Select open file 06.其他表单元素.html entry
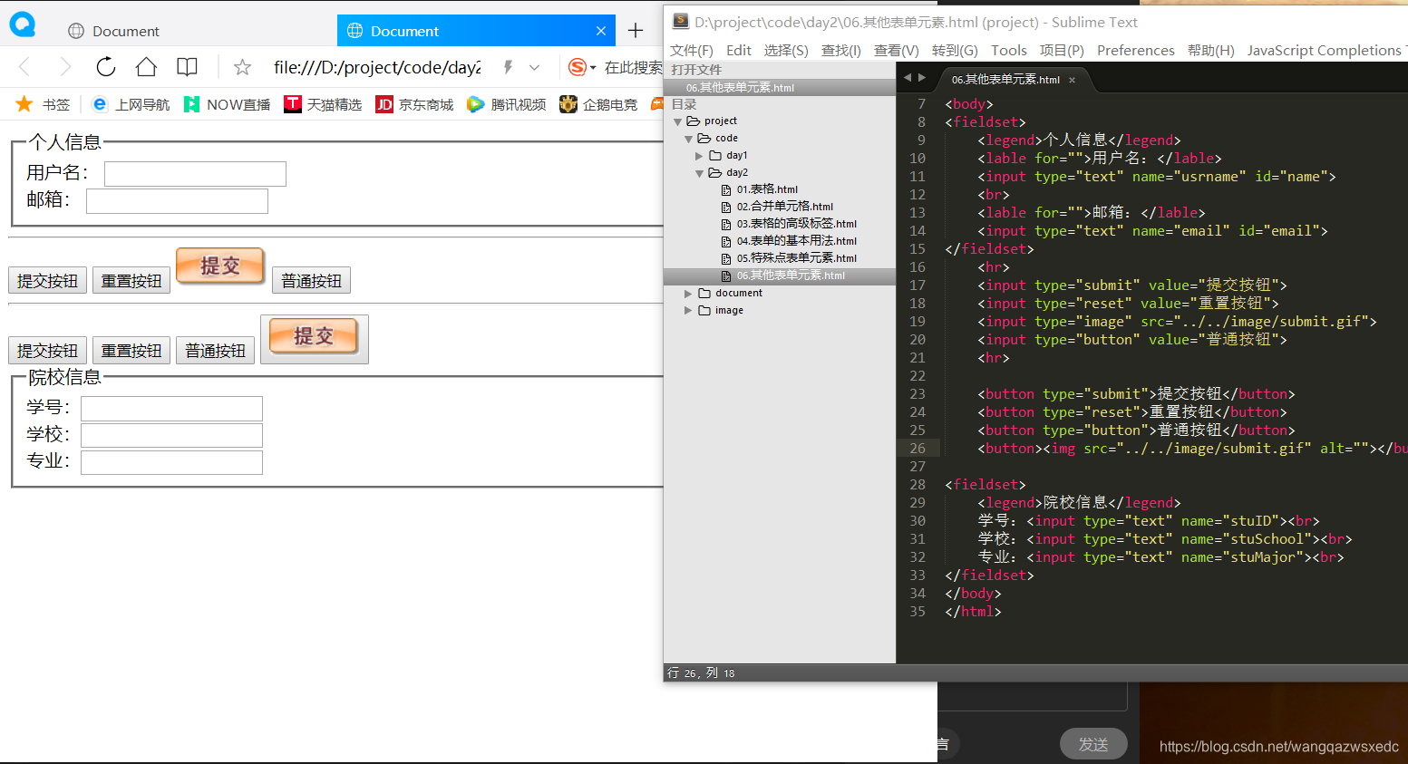Image resolution: width=1408 pixels, height=764 pixels. [x=740, y=88]
